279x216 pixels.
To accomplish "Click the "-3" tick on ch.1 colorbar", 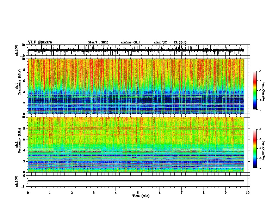I will click(260, 71).
